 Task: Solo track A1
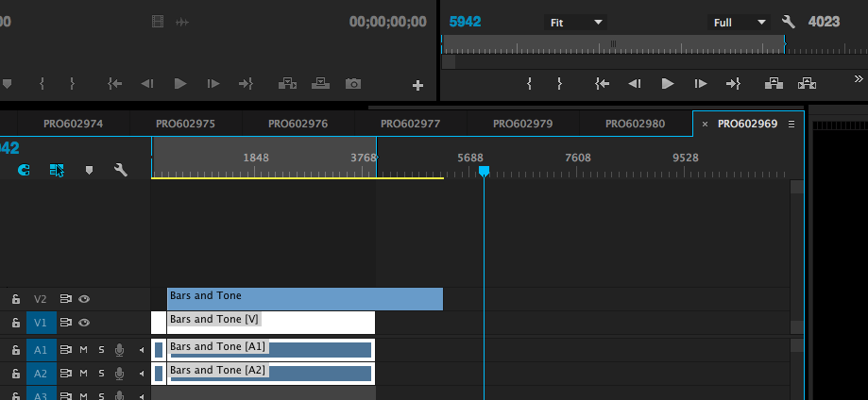click(x=101, y=350)
